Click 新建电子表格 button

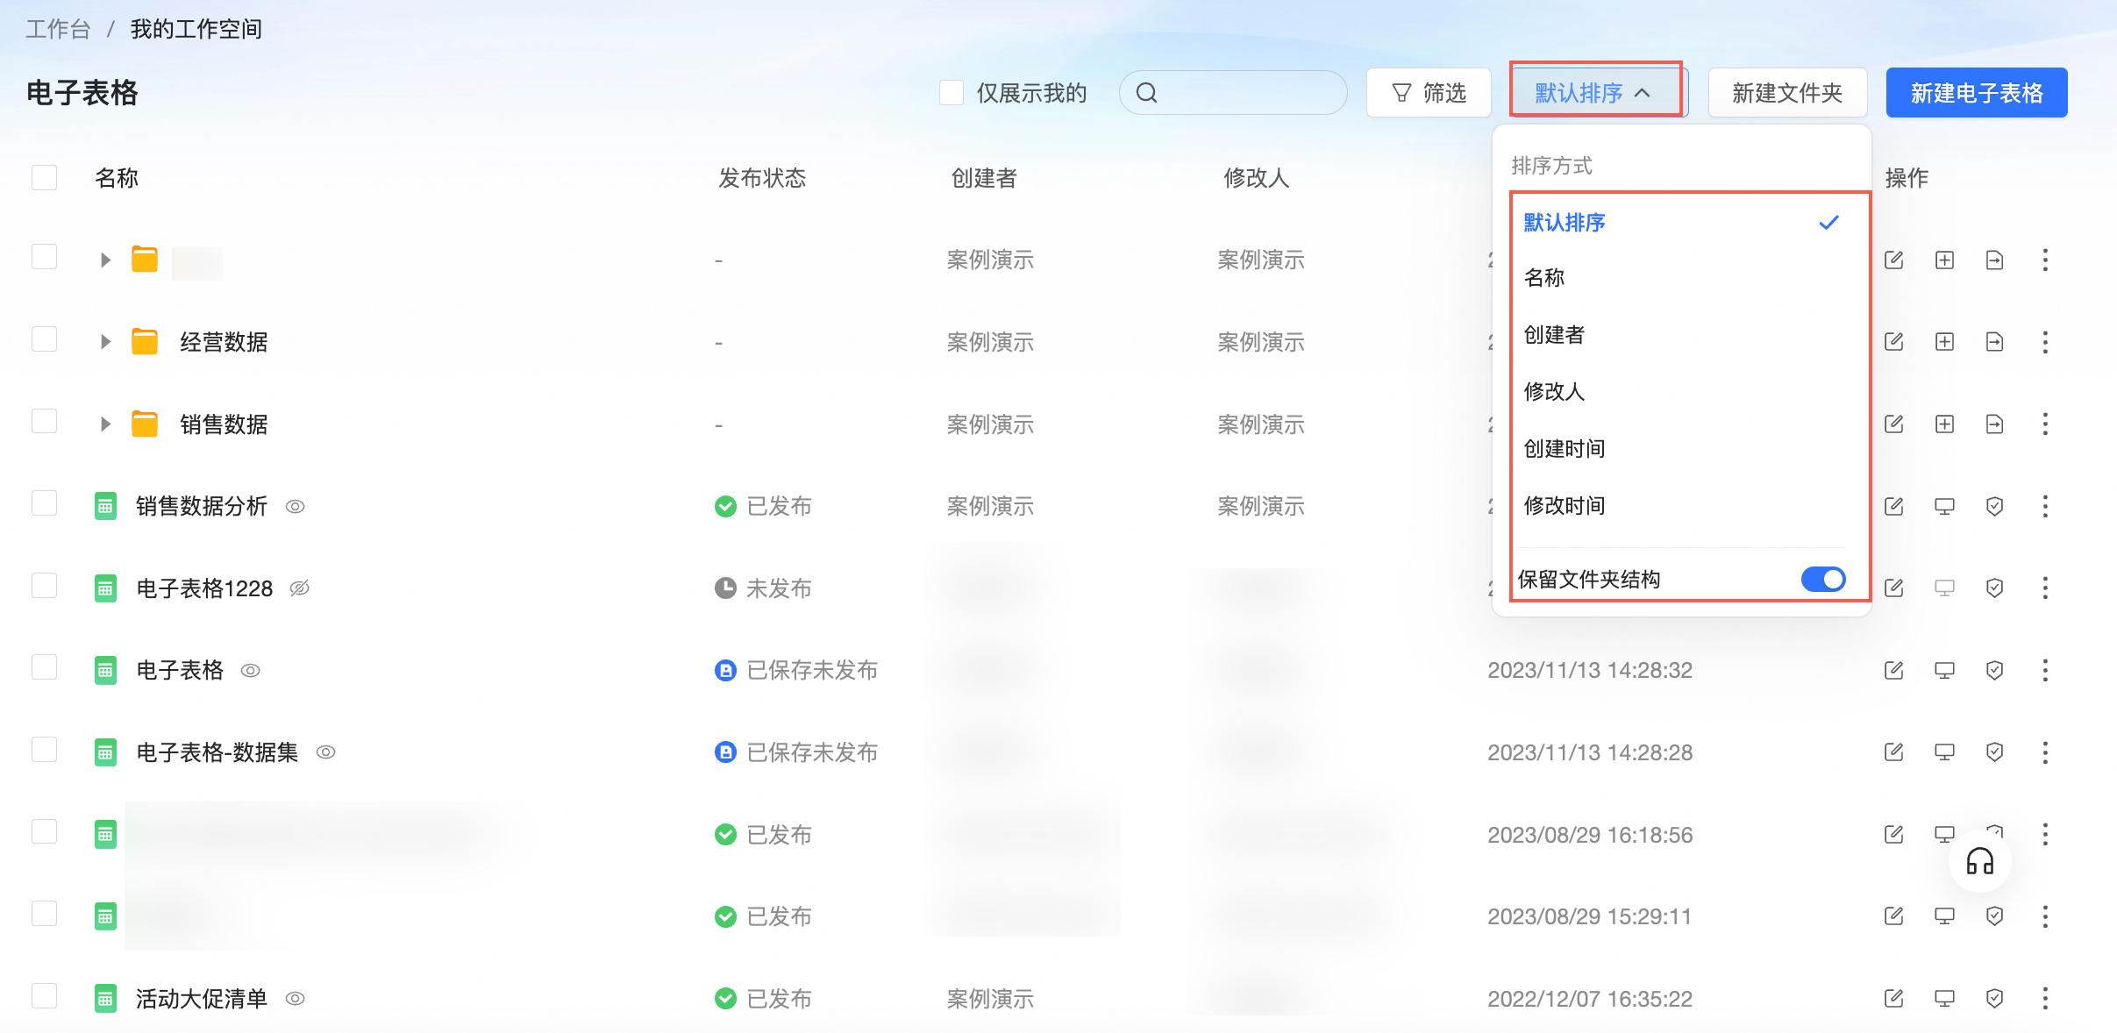click(x=1976, y=93)
